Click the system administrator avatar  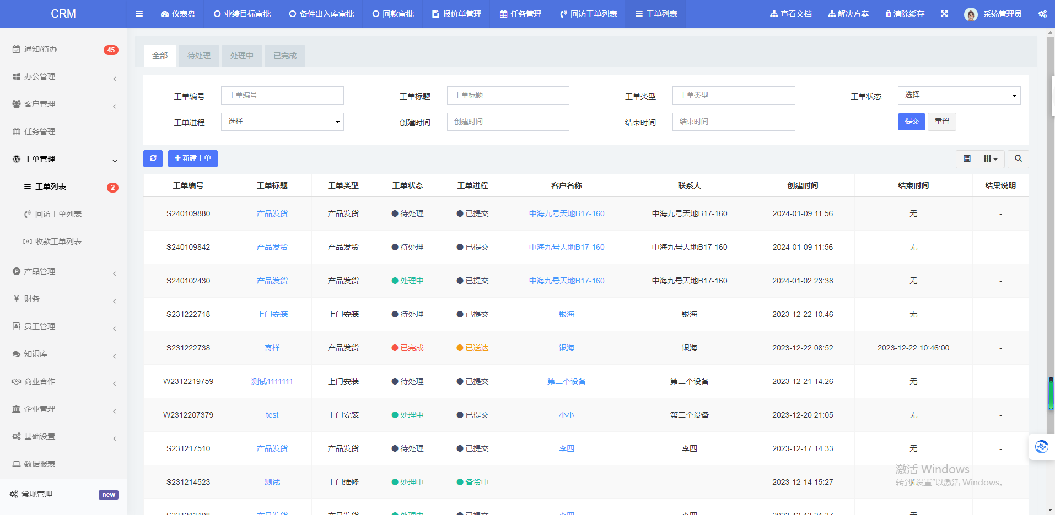tap(971, 14)
